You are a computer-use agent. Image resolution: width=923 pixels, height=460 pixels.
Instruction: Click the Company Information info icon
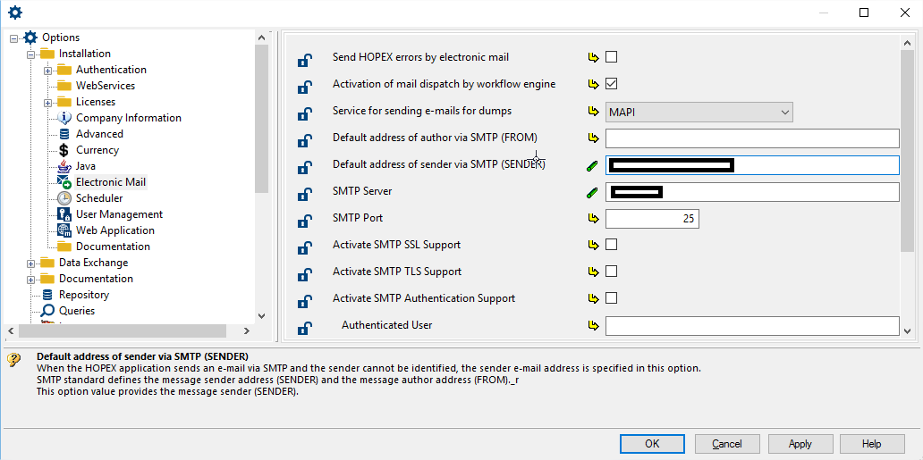tap(64, 118)
